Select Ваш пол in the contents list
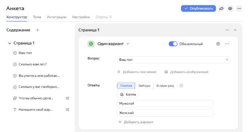This screenshot has width=248, height=132. pos(25,53)
